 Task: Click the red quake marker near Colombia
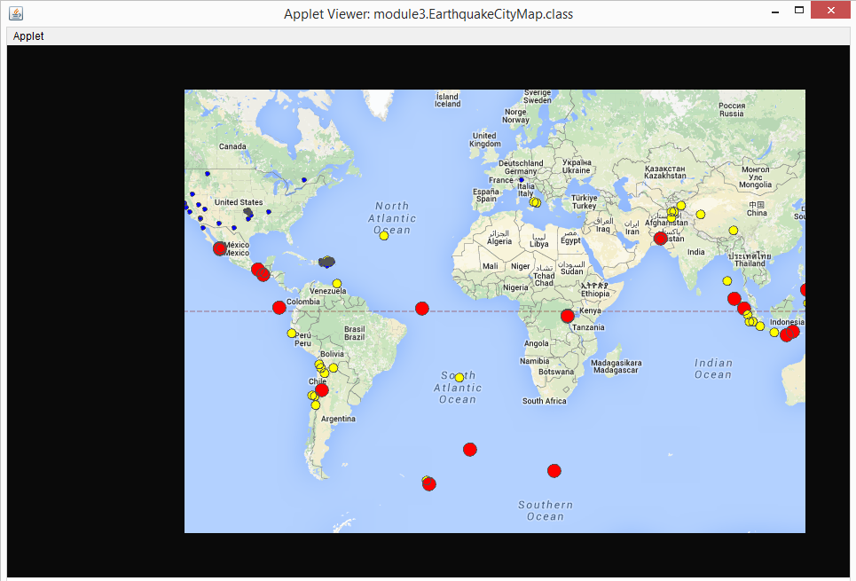click(279, 307)
